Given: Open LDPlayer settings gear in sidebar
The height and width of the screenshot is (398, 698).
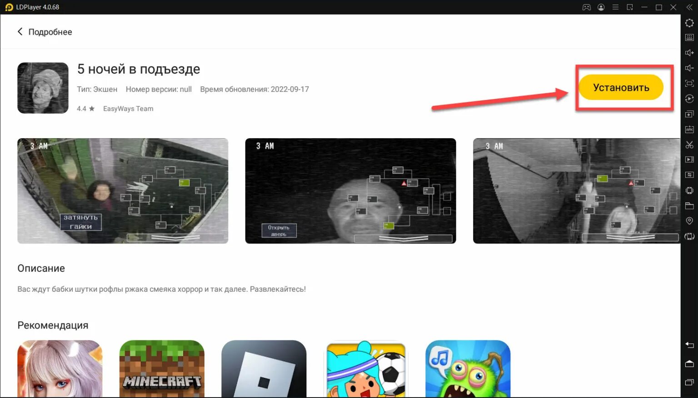Looking at the screenshot, I should click(689, 23).
